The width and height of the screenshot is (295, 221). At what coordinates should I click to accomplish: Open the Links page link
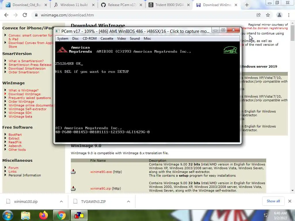[x=12, y=172]
